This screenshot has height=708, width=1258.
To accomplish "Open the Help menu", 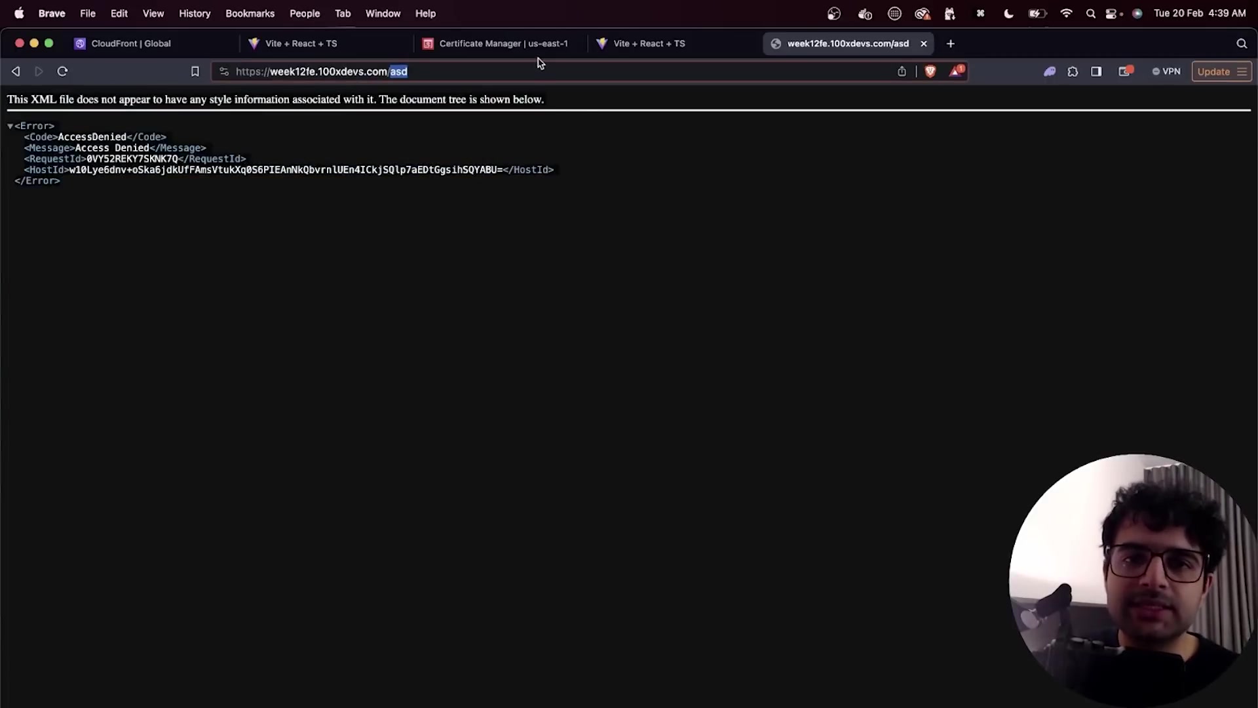I will [425, 13].
